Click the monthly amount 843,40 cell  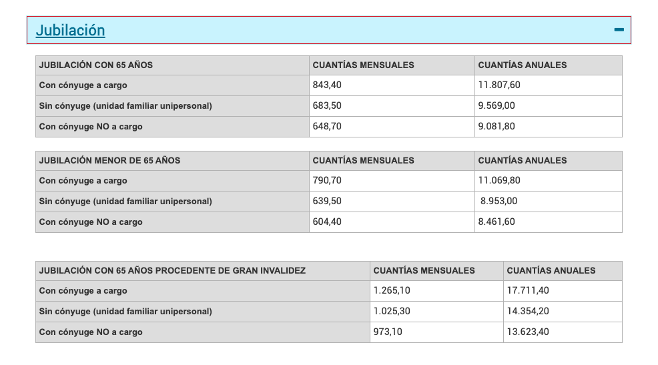[327, 85]
